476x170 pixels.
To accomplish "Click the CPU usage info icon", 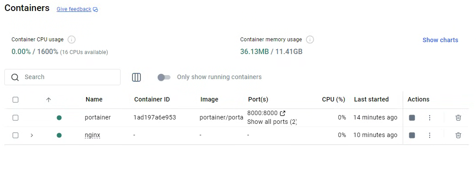I will tap(72, 40).
